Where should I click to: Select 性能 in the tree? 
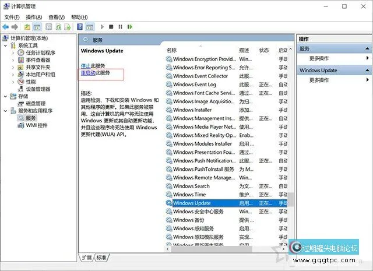click(x=31, y=82)
